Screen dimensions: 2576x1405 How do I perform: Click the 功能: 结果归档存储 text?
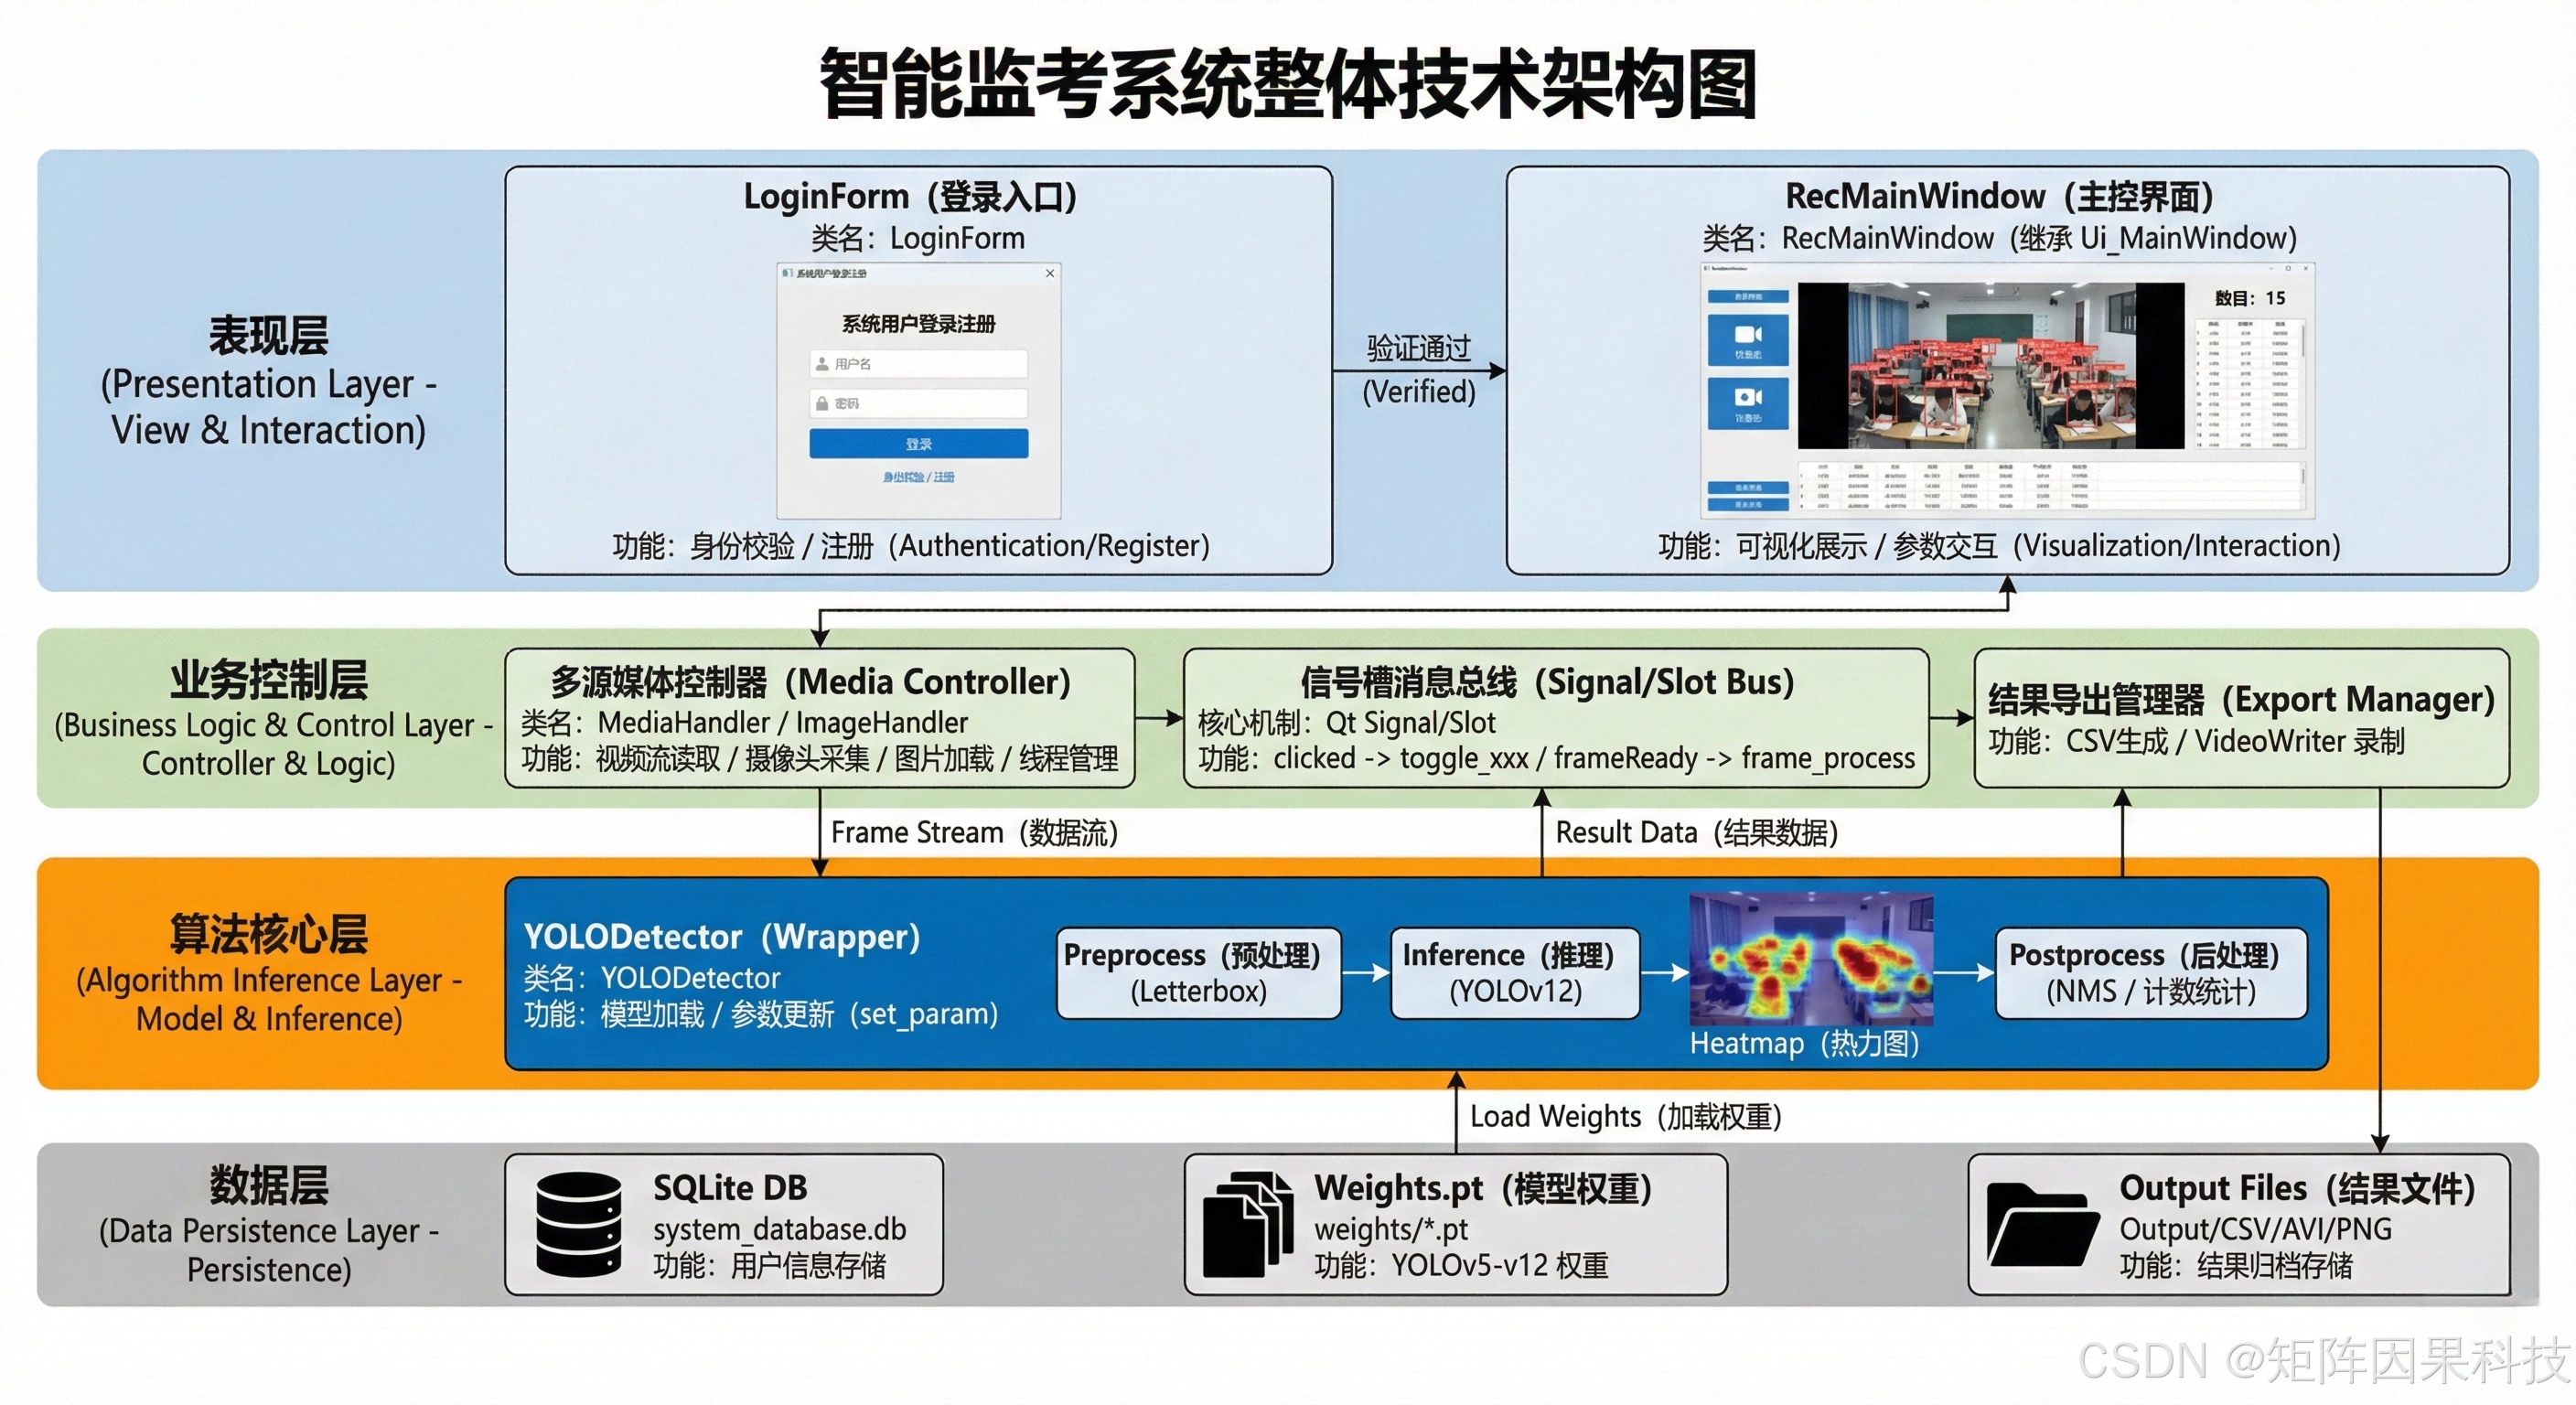pos(2236,1265)
